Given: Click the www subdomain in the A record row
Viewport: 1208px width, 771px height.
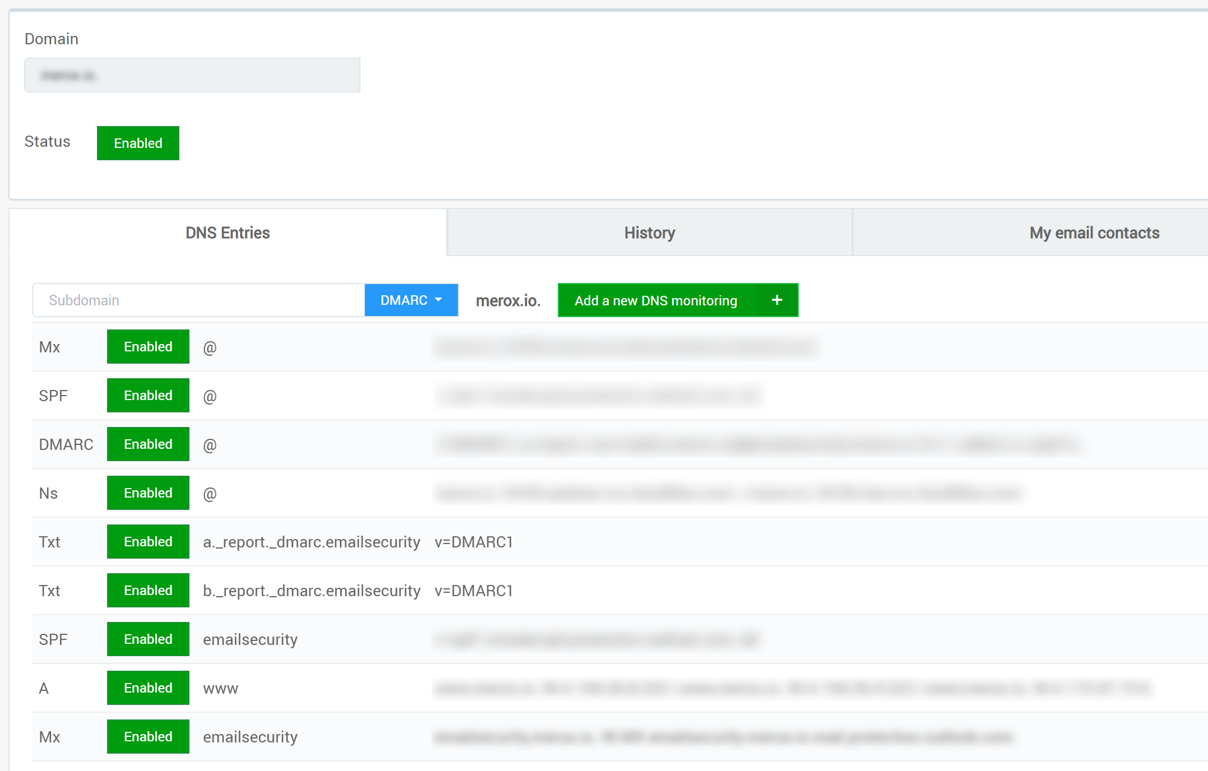Looking at the screenshot, I should pos(220,688).
